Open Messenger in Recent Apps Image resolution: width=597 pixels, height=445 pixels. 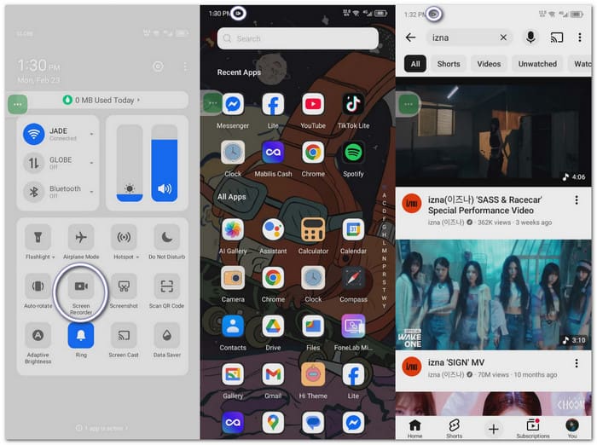pos(233,104)
